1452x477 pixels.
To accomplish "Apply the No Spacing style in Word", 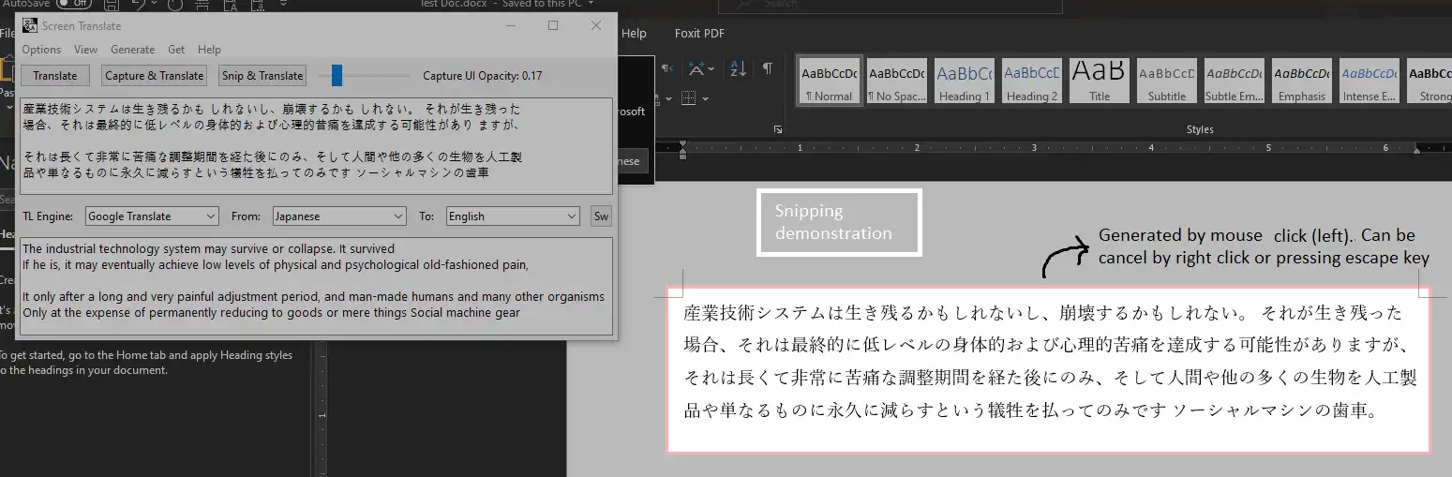I will pyautogui.click(x=896, y=82).
